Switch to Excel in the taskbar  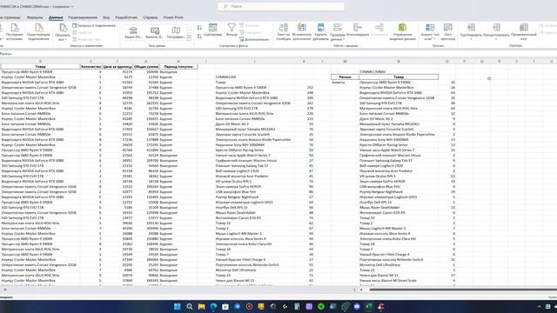369,307
